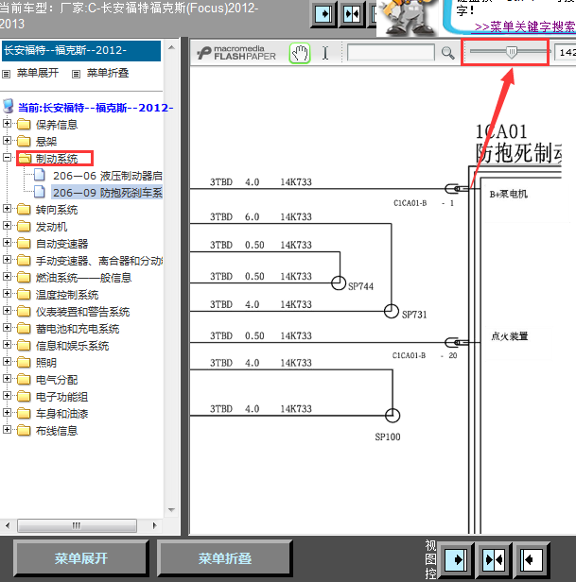The image size is (576, 582).
Task: Select the 悬架 folder label
Action: tap(46, 142)
